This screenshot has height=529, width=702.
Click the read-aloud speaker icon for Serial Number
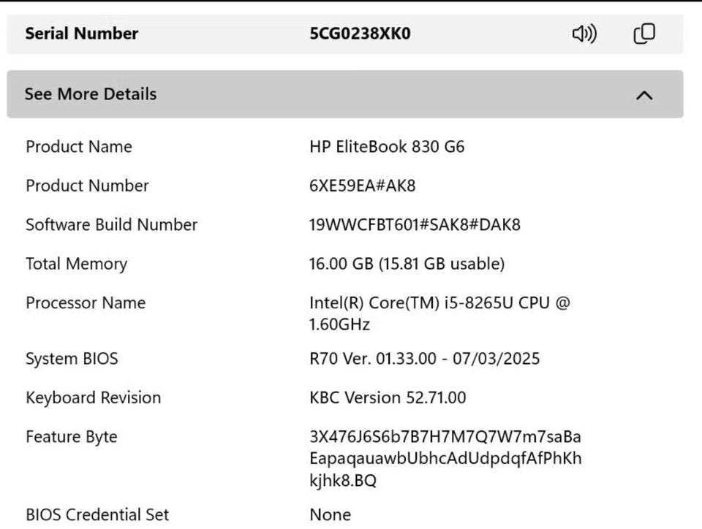tap(584, 34)
